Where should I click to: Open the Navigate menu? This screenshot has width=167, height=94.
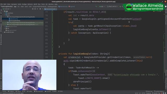click(x=14, y=4)
